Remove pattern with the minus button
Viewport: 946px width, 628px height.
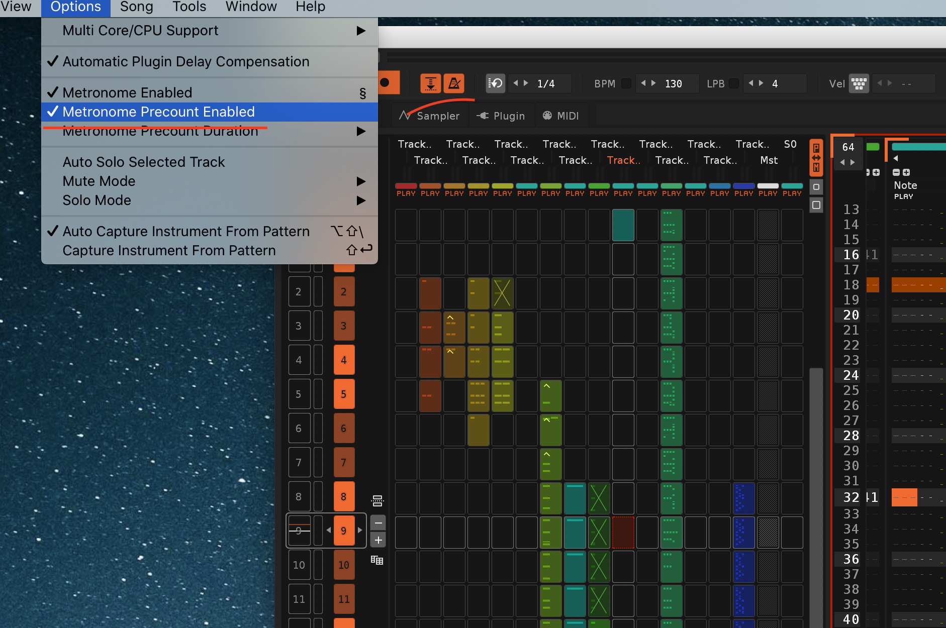(379, 523)
